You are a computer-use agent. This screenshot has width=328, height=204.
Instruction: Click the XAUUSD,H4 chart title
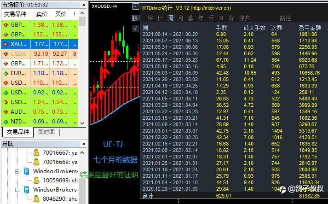(104, 6)
